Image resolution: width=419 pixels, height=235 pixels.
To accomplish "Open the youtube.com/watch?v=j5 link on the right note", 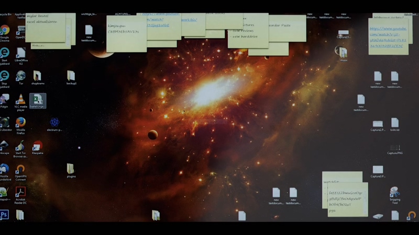I will (388, 37).
